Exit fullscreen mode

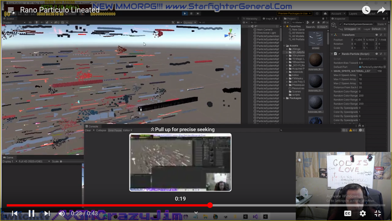pyautogui.click(x=377, y=213)
